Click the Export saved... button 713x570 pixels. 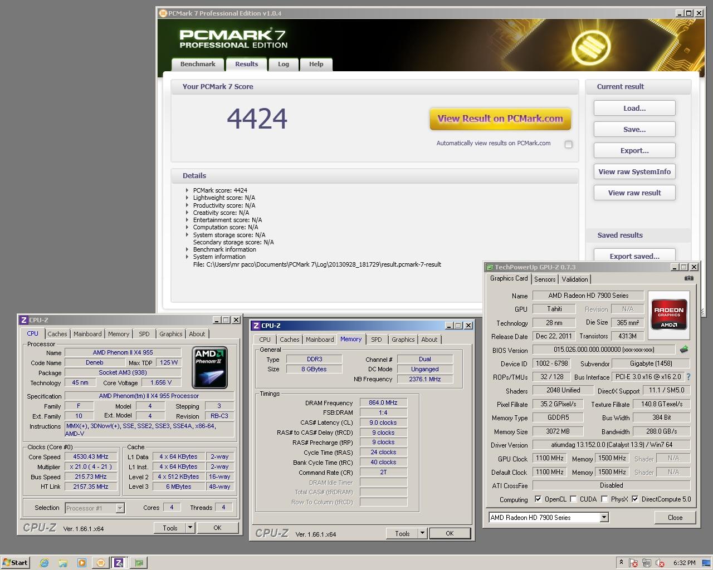[634, 255]
